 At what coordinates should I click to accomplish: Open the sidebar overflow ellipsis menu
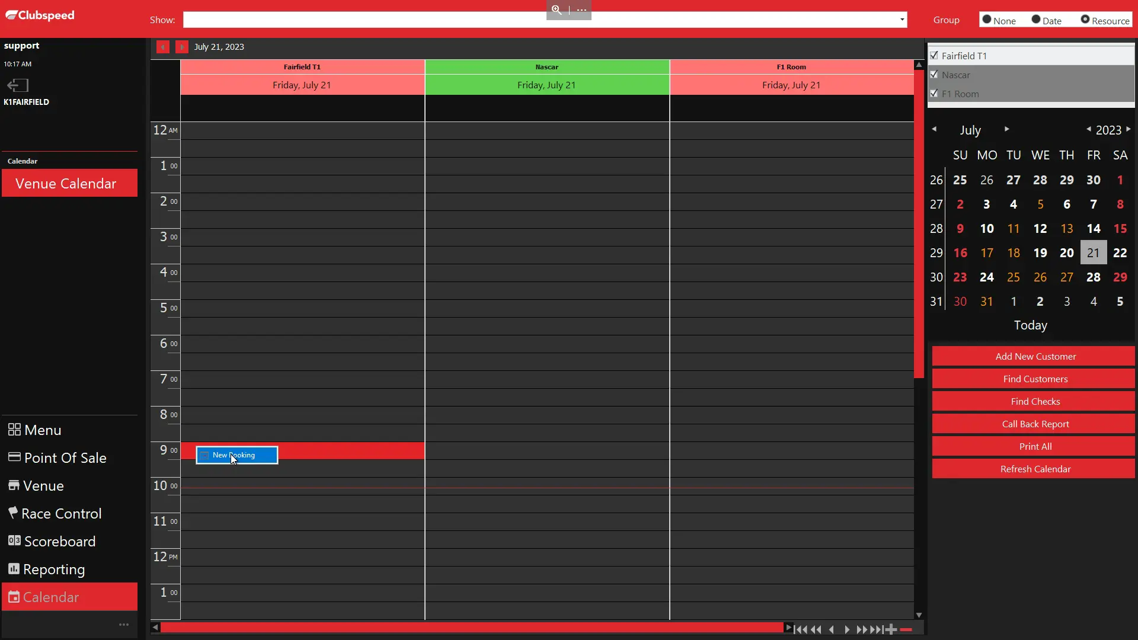point(124,625)
